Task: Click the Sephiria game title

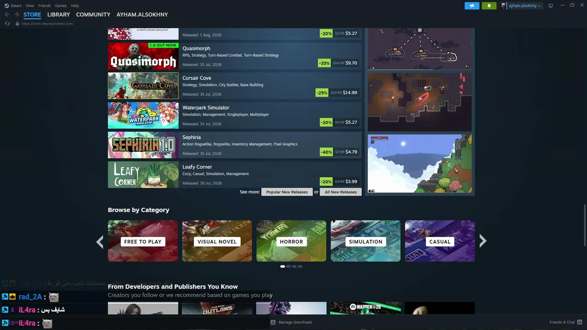Action: [x=192, y=137]
